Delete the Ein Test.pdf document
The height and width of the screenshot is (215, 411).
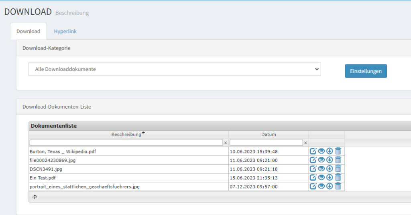[x=338, y=177]
